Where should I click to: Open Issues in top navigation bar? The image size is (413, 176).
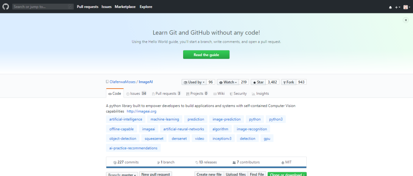coord(107,7)
